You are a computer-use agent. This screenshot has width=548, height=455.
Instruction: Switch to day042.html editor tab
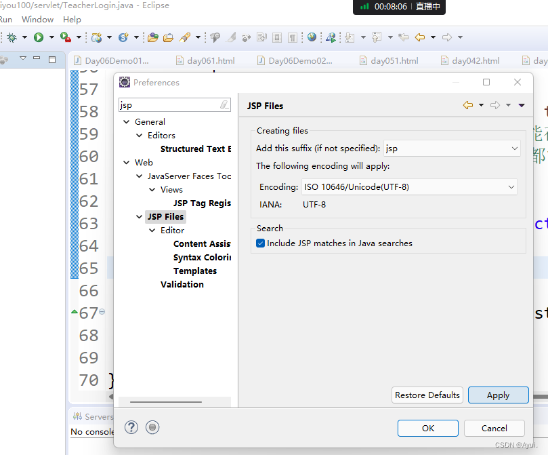(470, 61)
